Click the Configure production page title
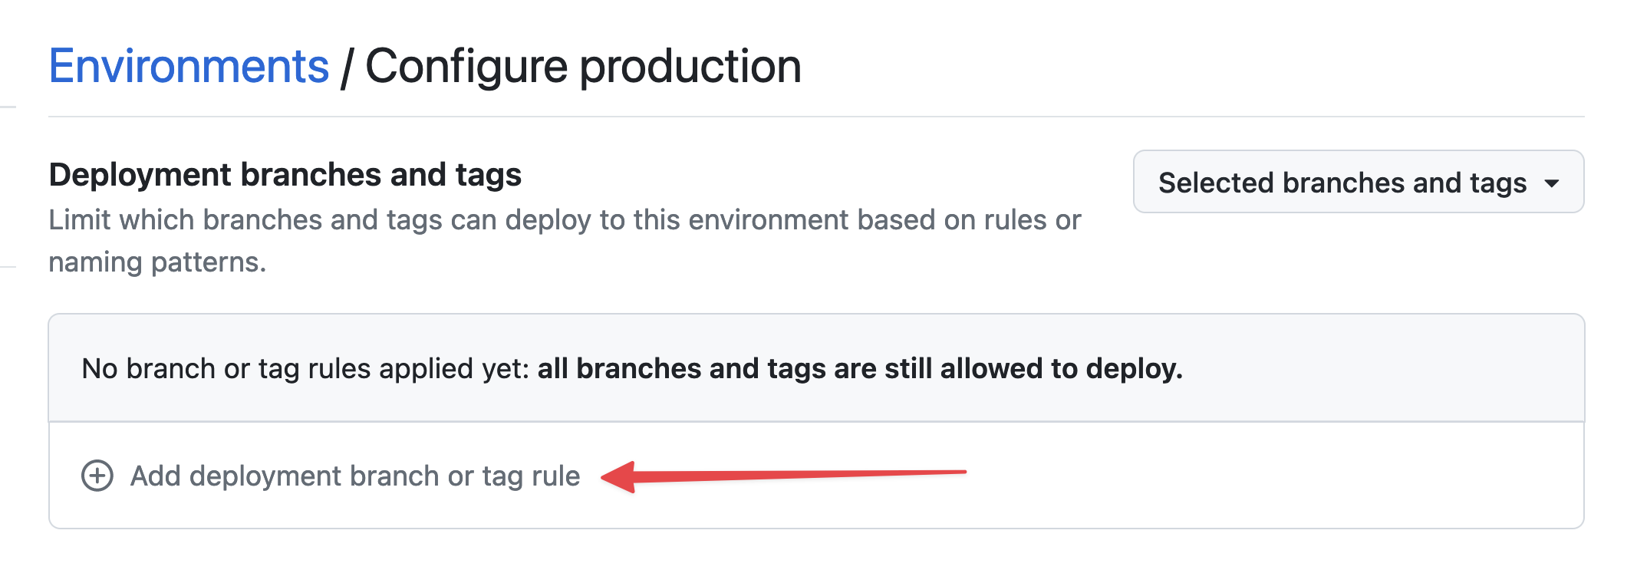1637x583 pixels. pos(583,66)
